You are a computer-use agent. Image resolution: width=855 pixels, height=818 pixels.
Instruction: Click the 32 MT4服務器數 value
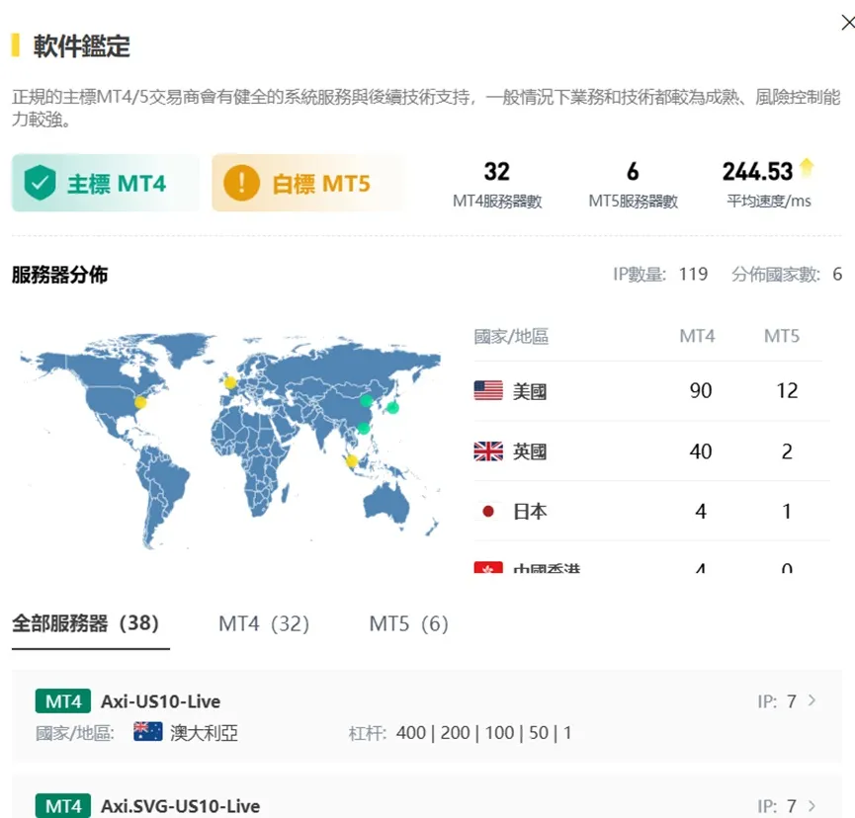tap(497, 172)
